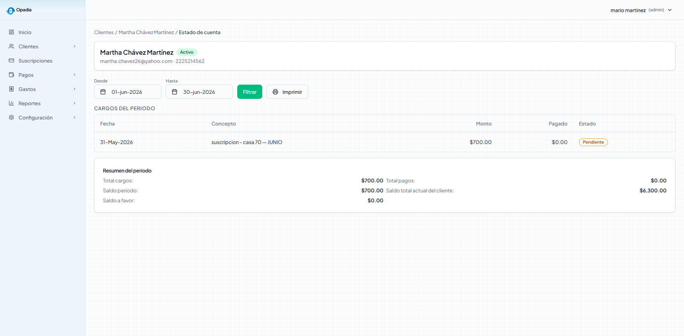Viewport: 684px width, 336px height.
Task: Click the Reportes chart icon
Action: pyautogui.click(x=11, y=103)
